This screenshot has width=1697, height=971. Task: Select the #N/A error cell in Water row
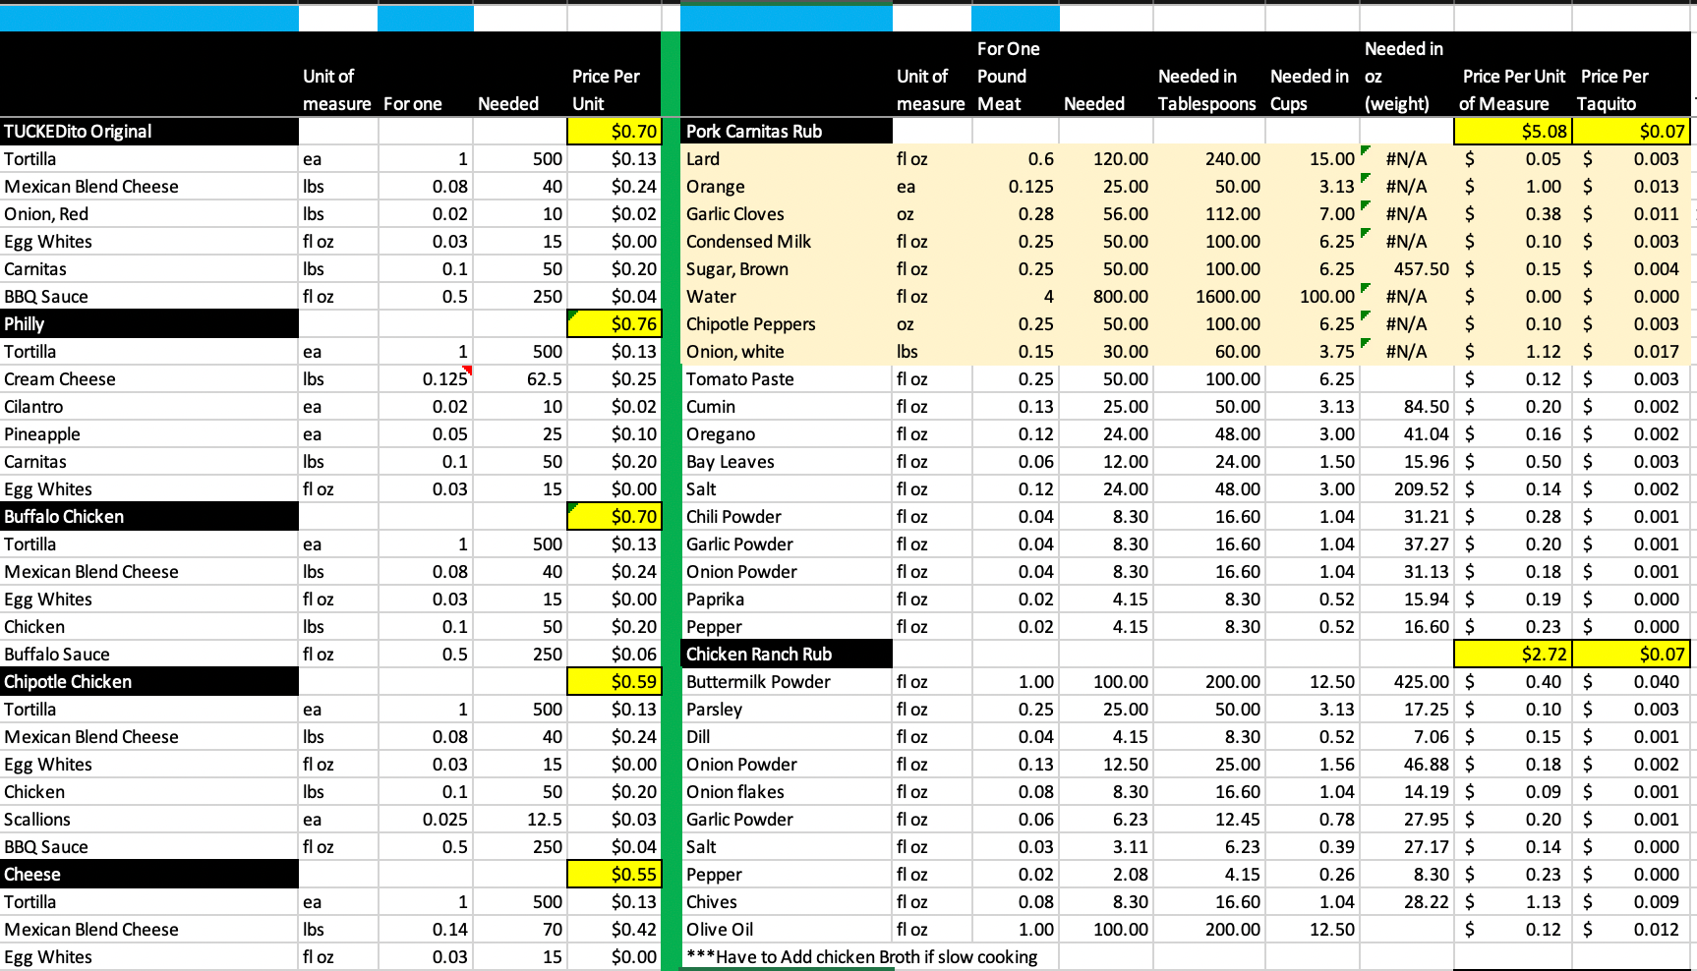coord(1406,297)
